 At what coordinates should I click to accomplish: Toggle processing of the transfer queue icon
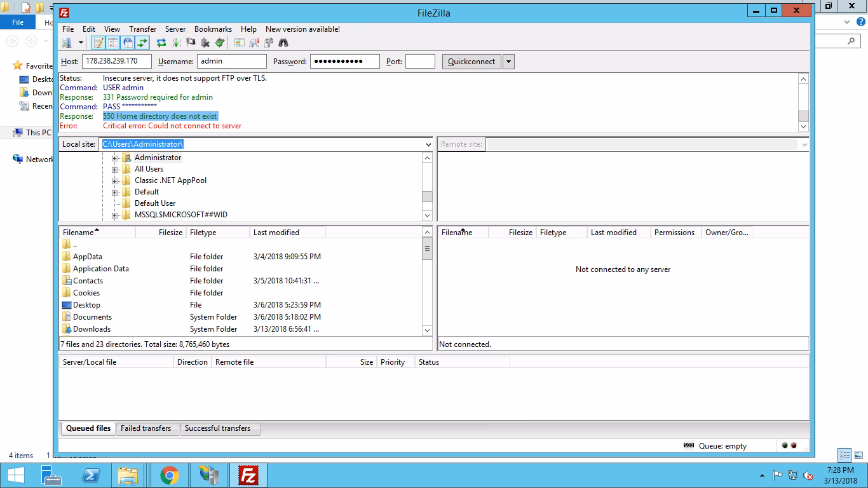click(176, 43)
